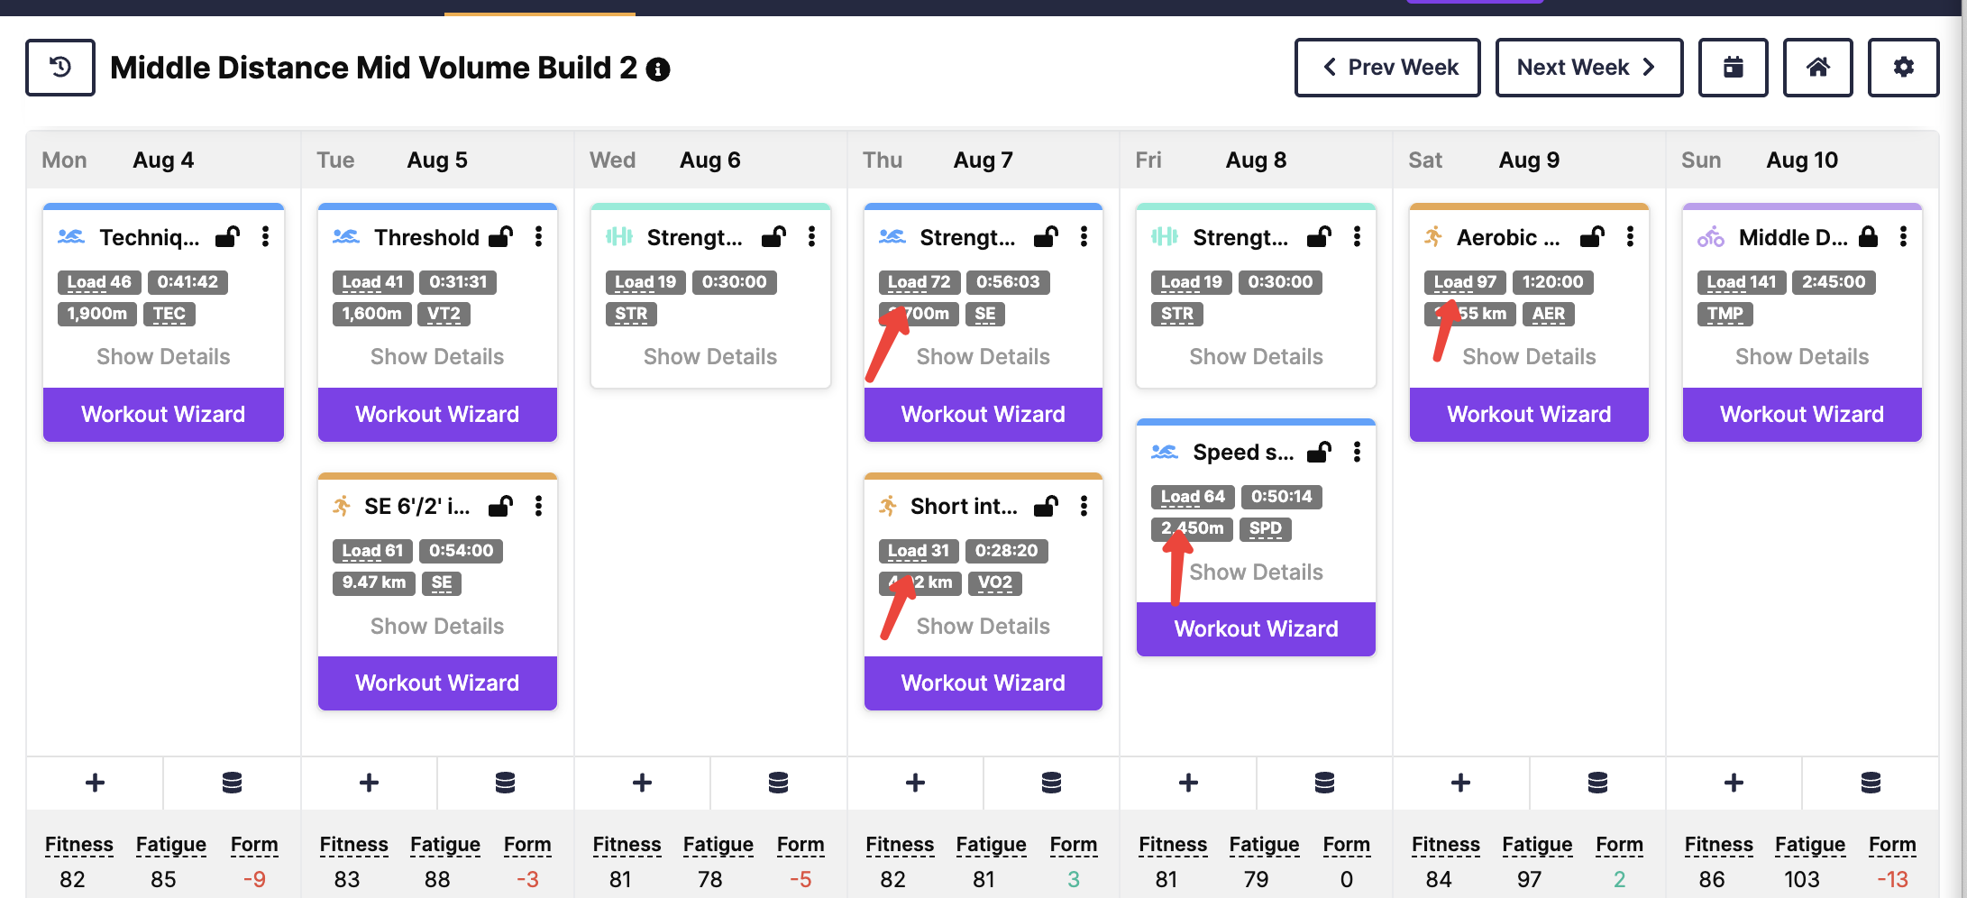Add workout on Sunday with plus icon
Image resolution: width=1967 pixels, height=898 pixels.
tap(1734, 783)
